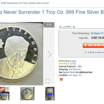Select the coin reverse side thumbnail
104x104 pixels.
coord(27,94)
